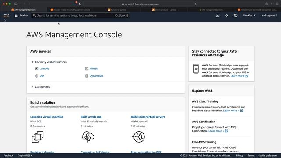Click the EC2 chip illustration
281x158 pixels.
38,137
